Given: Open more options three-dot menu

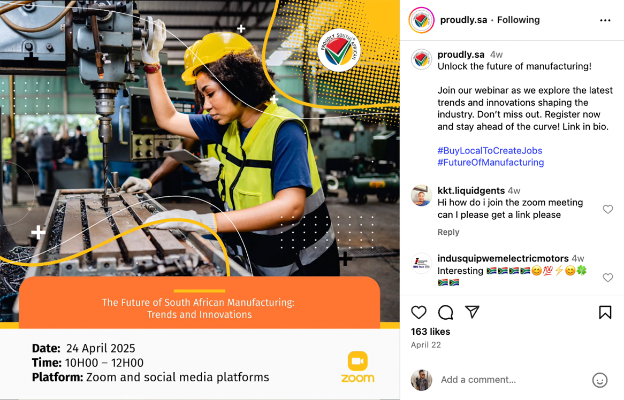Looking at the screenshot, I should 605,20.
